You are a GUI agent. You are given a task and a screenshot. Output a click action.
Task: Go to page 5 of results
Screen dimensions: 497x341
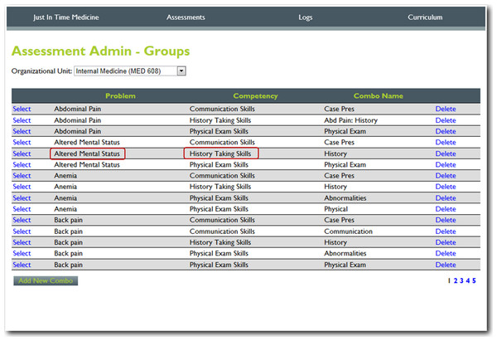474,280
